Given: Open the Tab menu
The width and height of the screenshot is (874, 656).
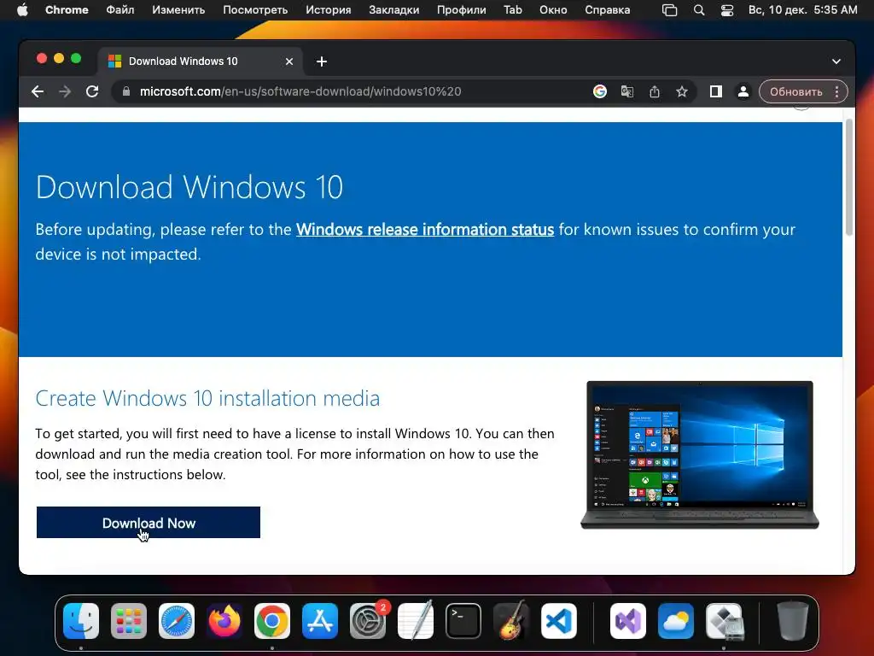Looking at the screenshot, I should (513, 10).
